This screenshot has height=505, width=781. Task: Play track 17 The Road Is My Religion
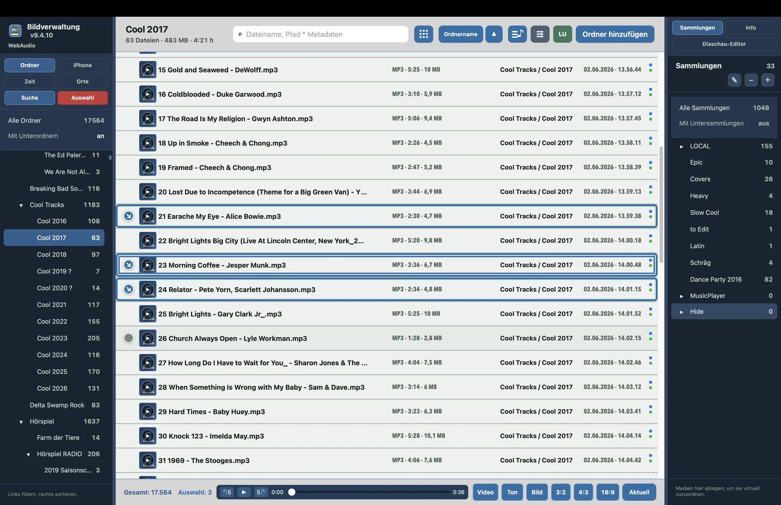pyautogui.click(x=148, y=118)
